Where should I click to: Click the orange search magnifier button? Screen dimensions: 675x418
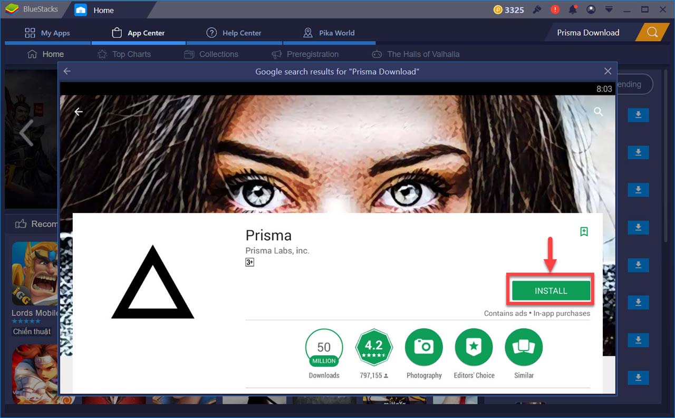(652, 32)
